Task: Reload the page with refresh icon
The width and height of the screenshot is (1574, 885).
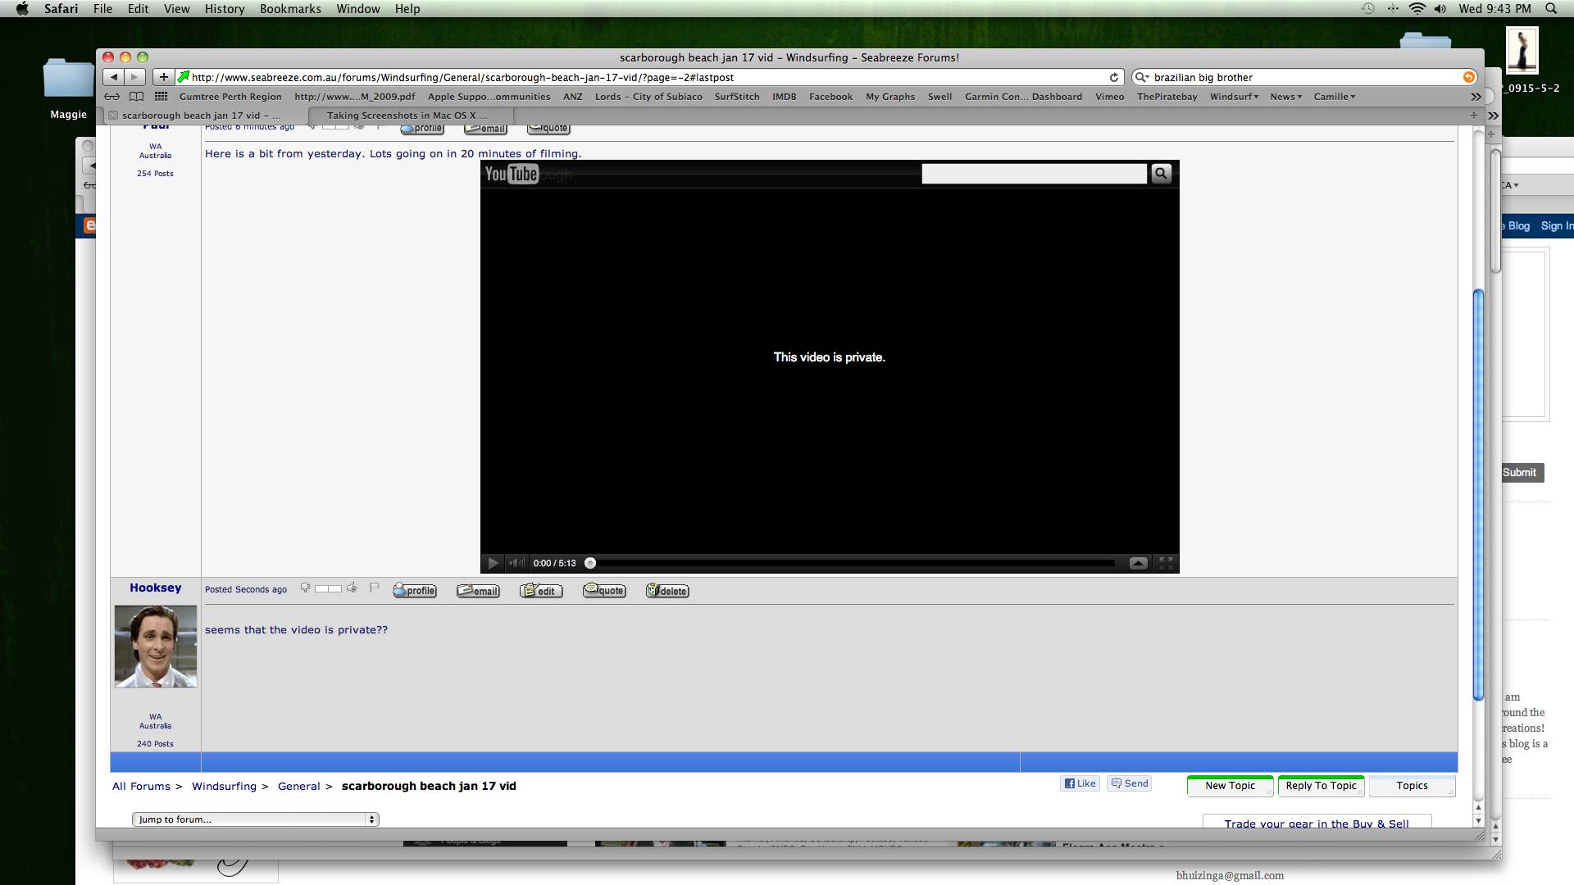Action: 1114,77
